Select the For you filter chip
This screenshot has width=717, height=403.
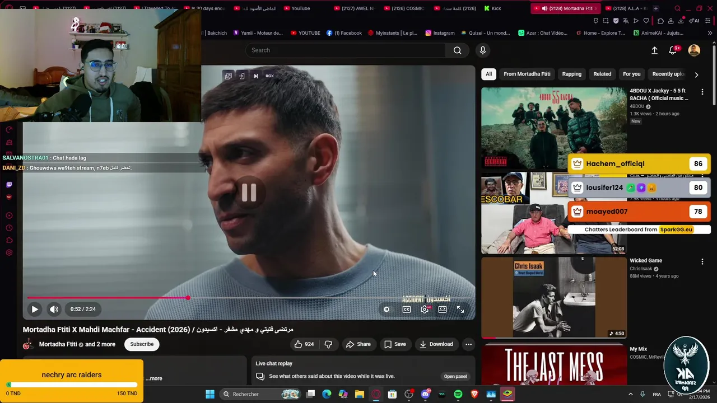pyautogui.click(x=631, y=74)
